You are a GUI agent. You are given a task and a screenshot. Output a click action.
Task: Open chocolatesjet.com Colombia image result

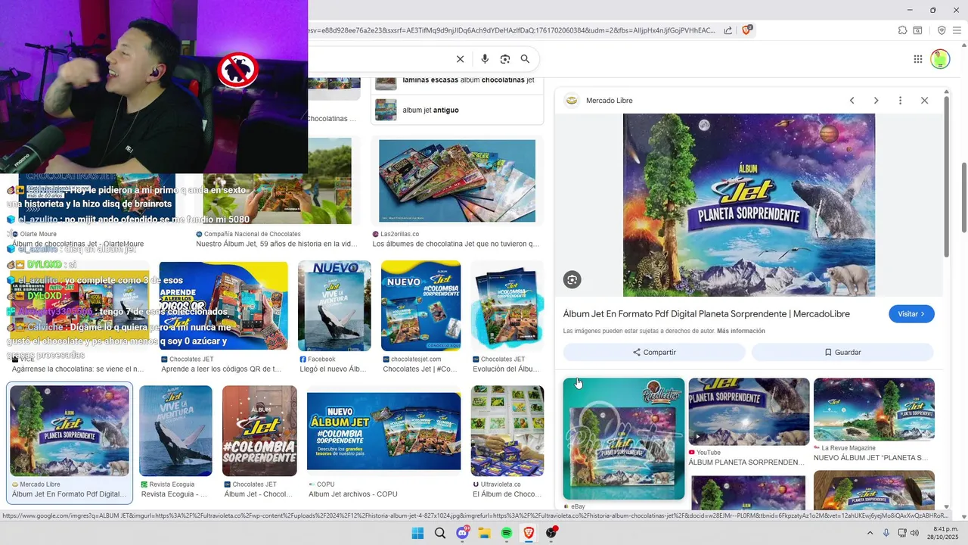tap(420, 307)
